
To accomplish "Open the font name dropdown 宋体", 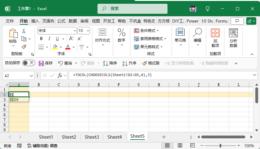I will click(x=75, y=31).
